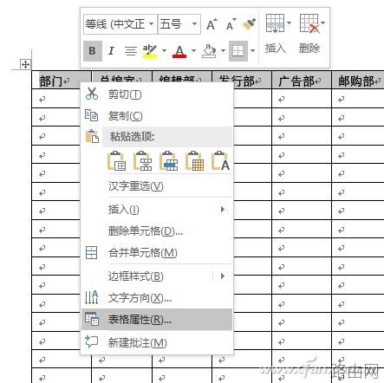This screenshot has width=384, height=383.
Task: Click the cell shading paint bucket
Action: [x=209, y=51]
